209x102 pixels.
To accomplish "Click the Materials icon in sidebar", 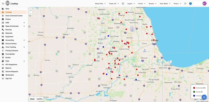I will pyautogui.click(x=3, y=33).
